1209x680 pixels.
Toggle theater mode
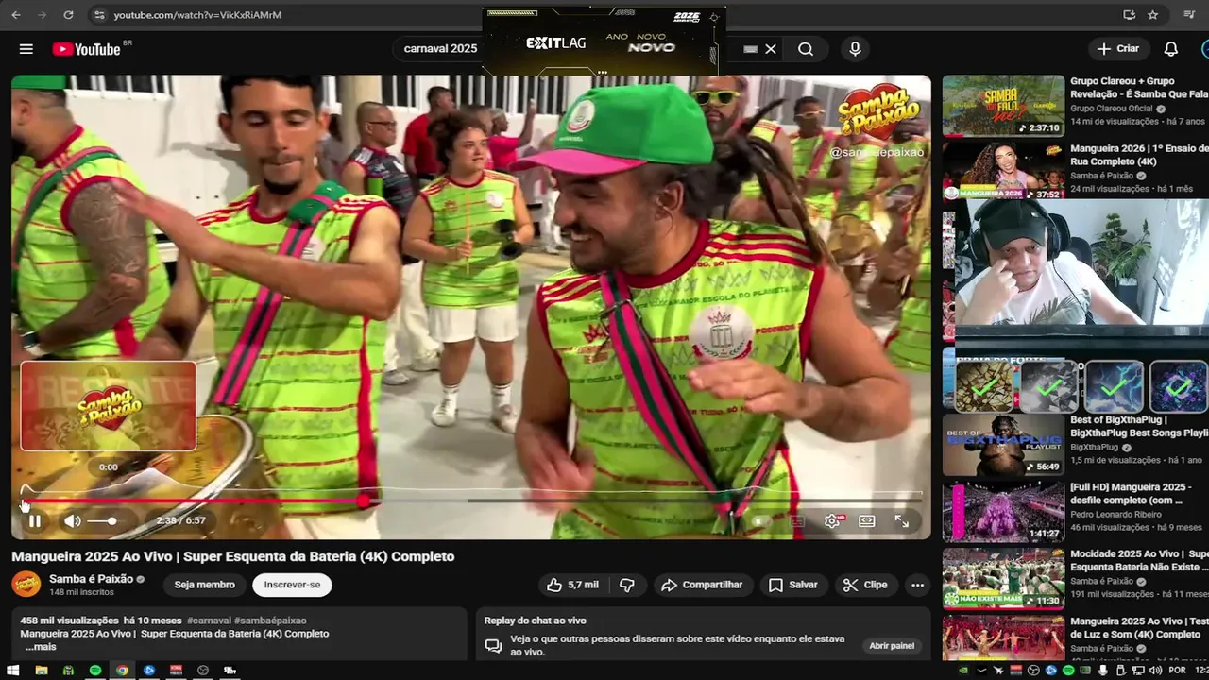(867, 521)
